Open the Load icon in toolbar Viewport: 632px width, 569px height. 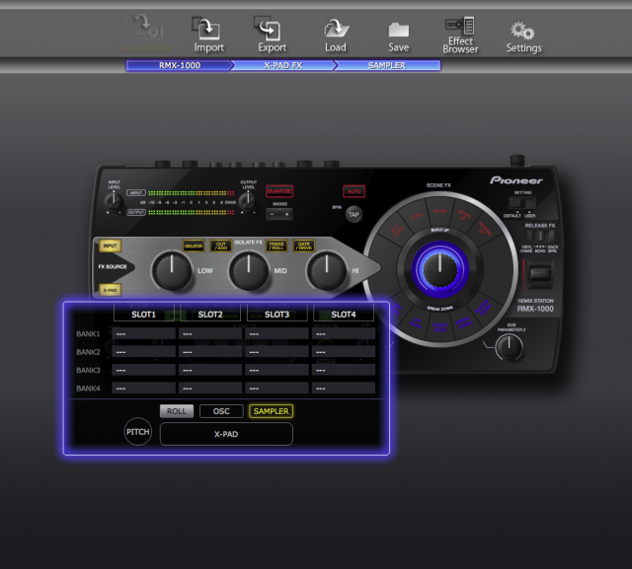point(336,36)
